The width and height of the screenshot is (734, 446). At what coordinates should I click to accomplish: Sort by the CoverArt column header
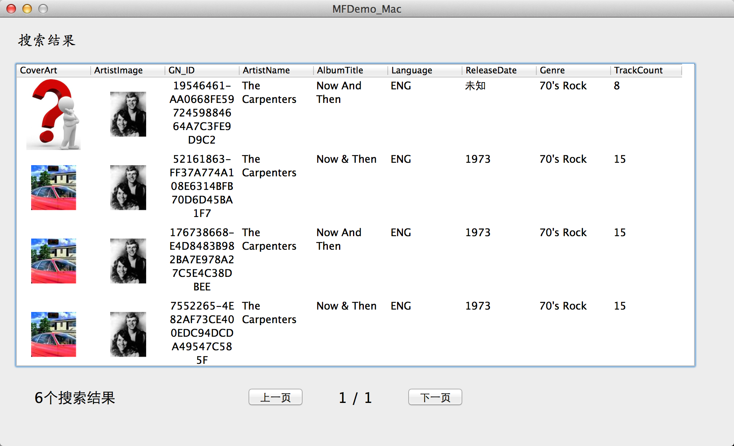click(x=54, y=70)
